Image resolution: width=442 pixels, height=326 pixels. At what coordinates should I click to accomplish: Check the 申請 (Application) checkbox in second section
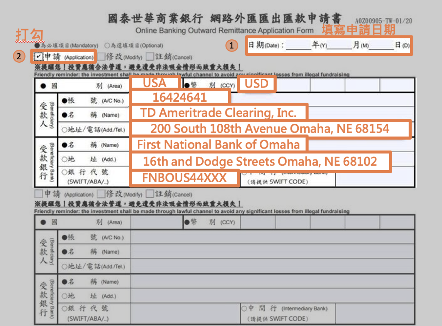point(39,194)
